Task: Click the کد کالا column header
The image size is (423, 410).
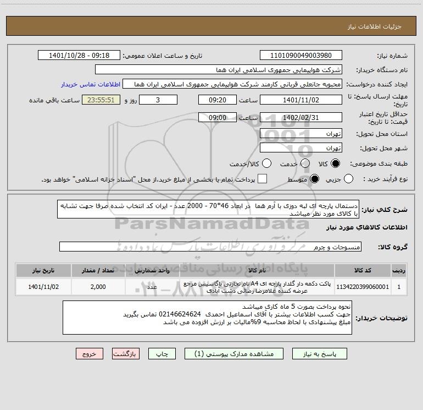Action: pos(363,270)
